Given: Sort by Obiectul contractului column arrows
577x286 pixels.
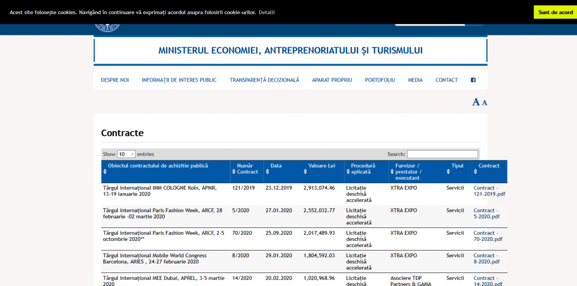Looking at the screenshot, I should [105, 172].
